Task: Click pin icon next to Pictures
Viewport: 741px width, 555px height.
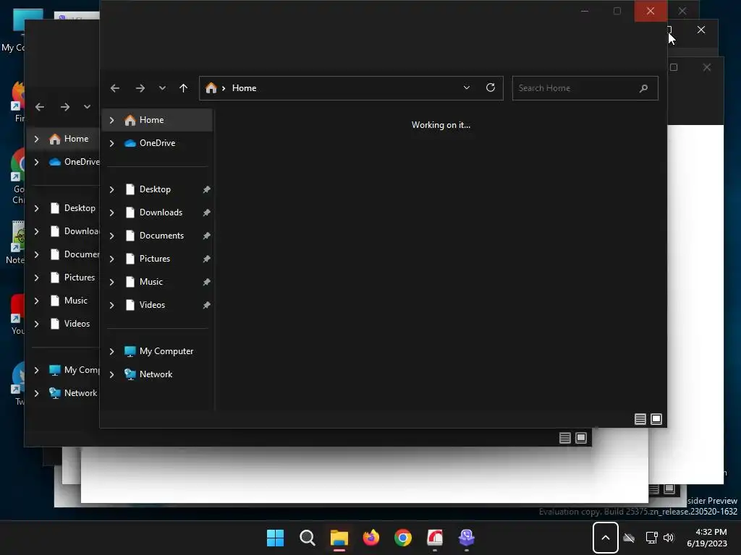Action: click(206, 259)
